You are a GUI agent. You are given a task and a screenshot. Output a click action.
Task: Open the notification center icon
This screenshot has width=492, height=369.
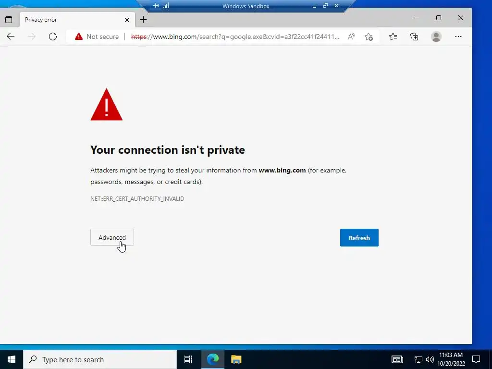(476, 359)
